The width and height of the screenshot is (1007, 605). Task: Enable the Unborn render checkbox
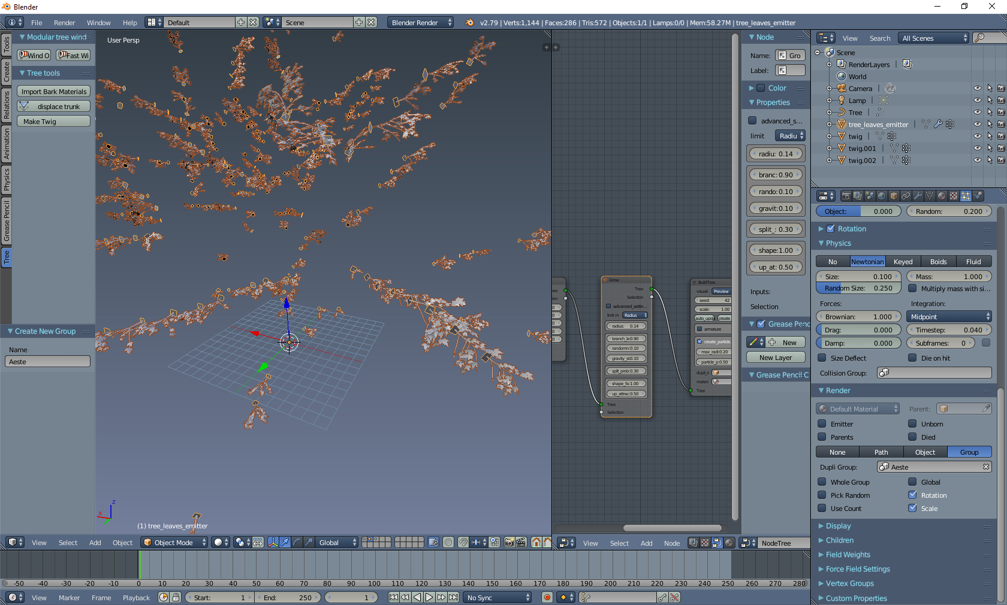[912, 423]
